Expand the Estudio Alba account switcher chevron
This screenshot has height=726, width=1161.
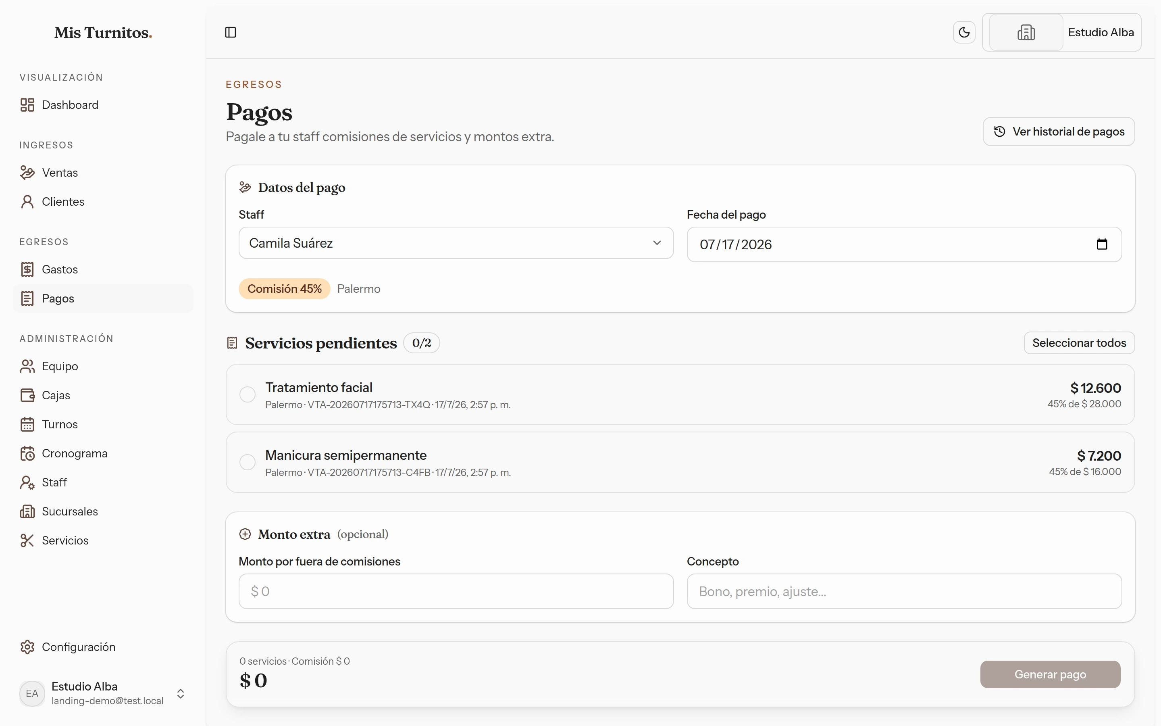pyautogui.click(x=180, y=693)
